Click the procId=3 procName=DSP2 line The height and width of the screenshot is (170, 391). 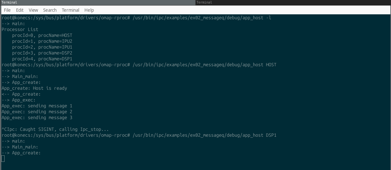(42, 53)
